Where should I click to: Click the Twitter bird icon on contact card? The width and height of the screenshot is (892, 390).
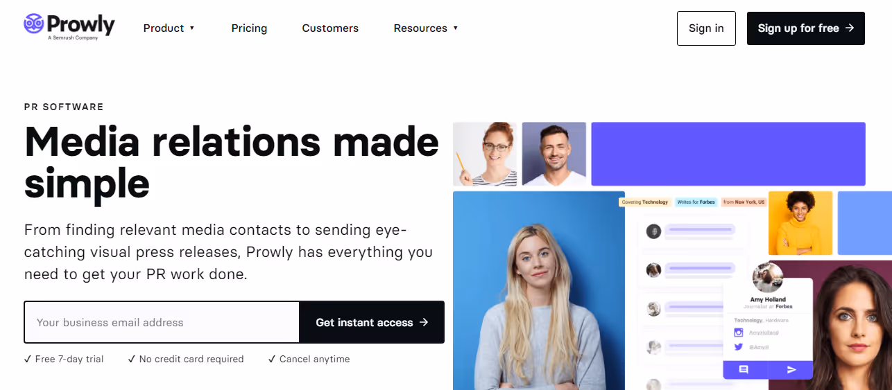click(x=739, y=347)
